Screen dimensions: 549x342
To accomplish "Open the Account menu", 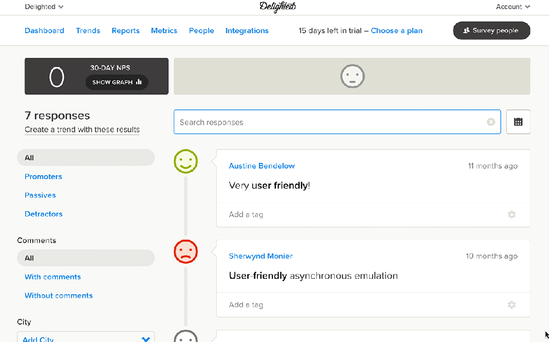I will click(513, 6).
